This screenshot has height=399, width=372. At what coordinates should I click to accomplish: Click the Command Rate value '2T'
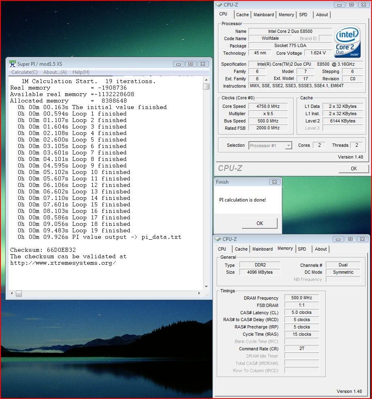301,349
